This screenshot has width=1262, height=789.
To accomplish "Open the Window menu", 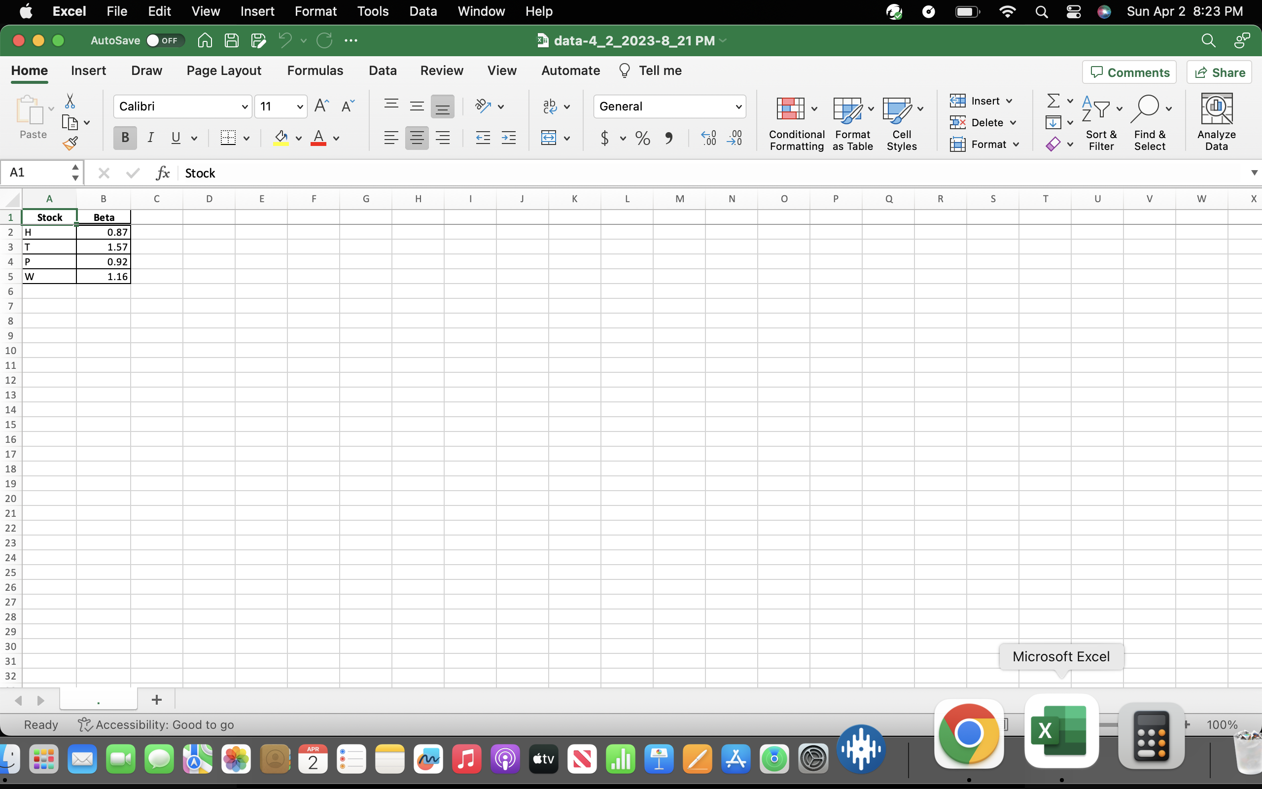I will [x=480, y=11].
